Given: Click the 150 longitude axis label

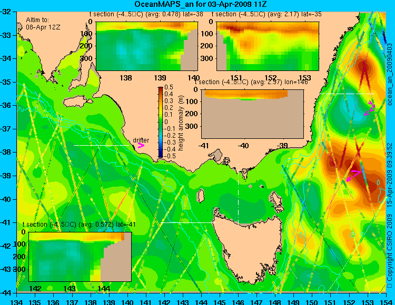Looking at the screenshot, I should tap(312, 301).
